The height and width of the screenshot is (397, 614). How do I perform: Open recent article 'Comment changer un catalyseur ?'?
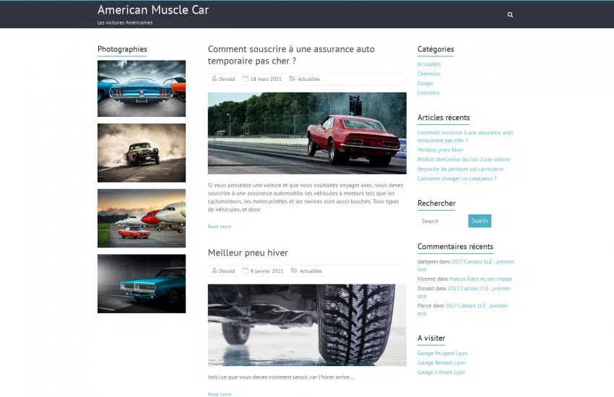(x=457, y=178)
